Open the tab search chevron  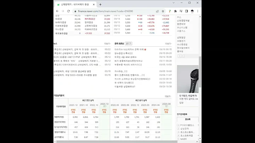pyautogui.click(x=174, y=3)
